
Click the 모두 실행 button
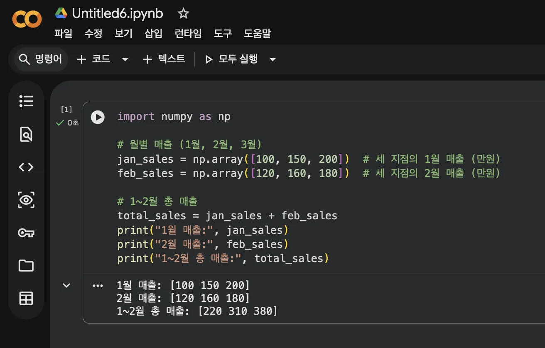coord(232,59)
